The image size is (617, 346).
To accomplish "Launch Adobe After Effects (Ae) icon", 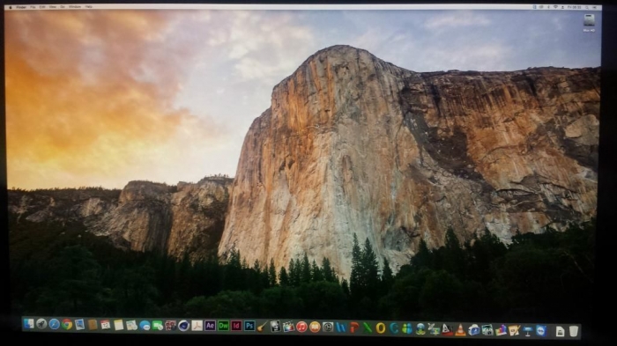I will (210, 326).
